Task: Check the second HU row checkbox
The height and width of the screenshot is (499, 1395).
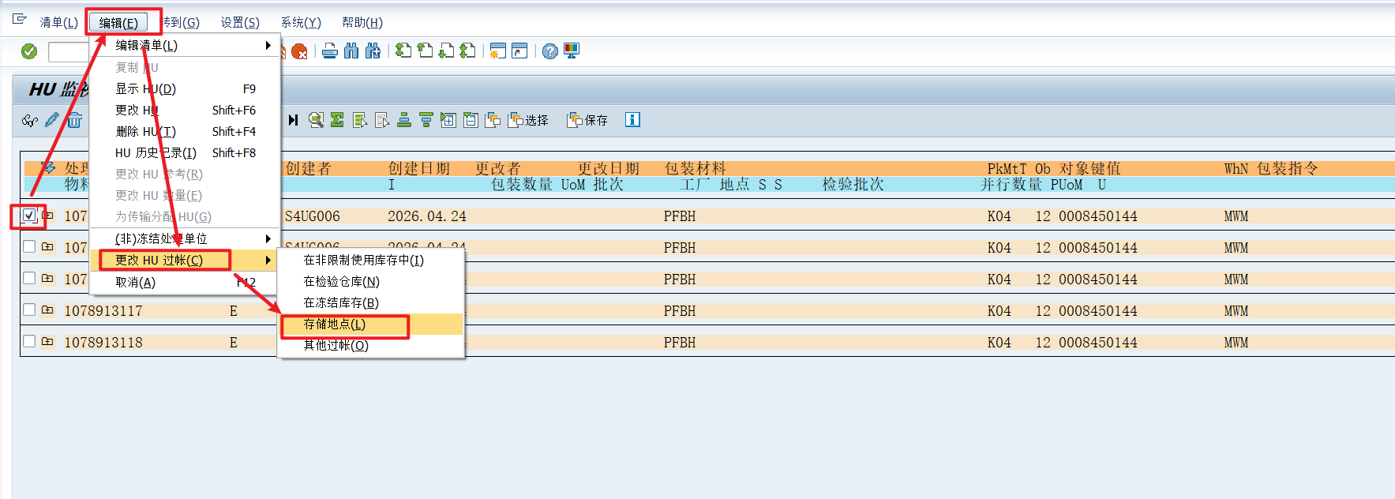Action: click(x=29, y=247)
